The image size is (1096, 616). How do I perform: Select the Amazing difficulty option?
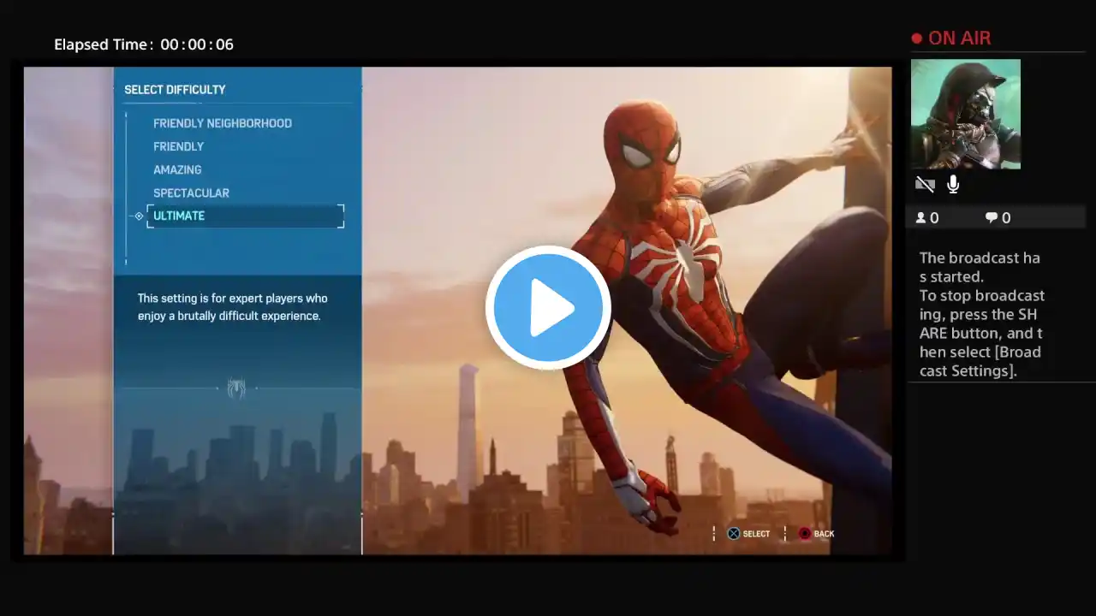pos(177,169)
